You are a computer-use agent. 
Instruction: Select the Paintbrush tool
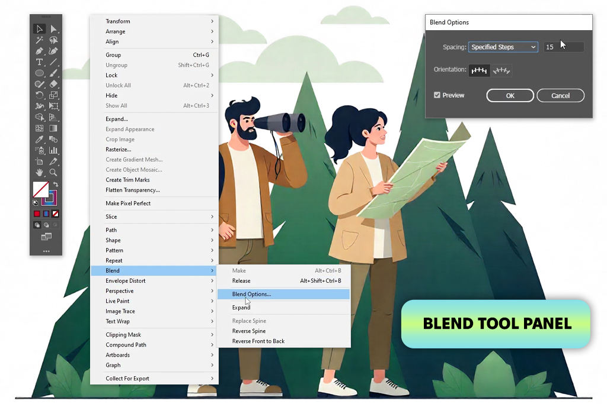[53, 73]
